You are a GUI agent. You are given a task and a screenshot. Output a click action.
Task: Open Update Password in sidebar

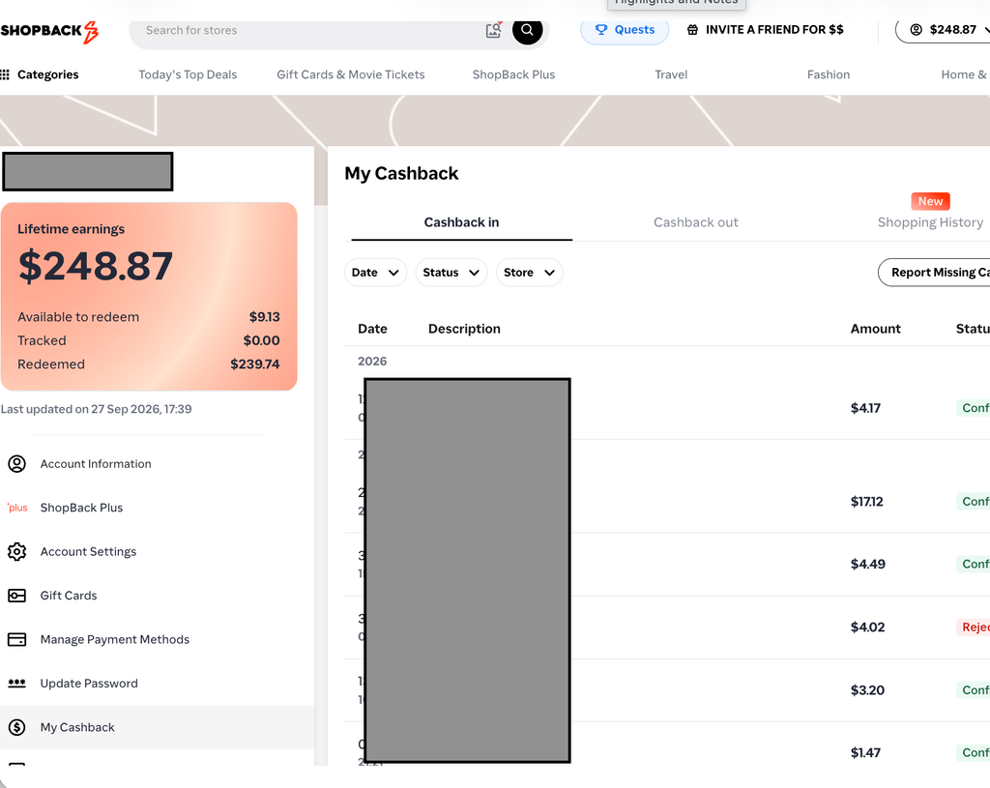click(x=89, y=684)
